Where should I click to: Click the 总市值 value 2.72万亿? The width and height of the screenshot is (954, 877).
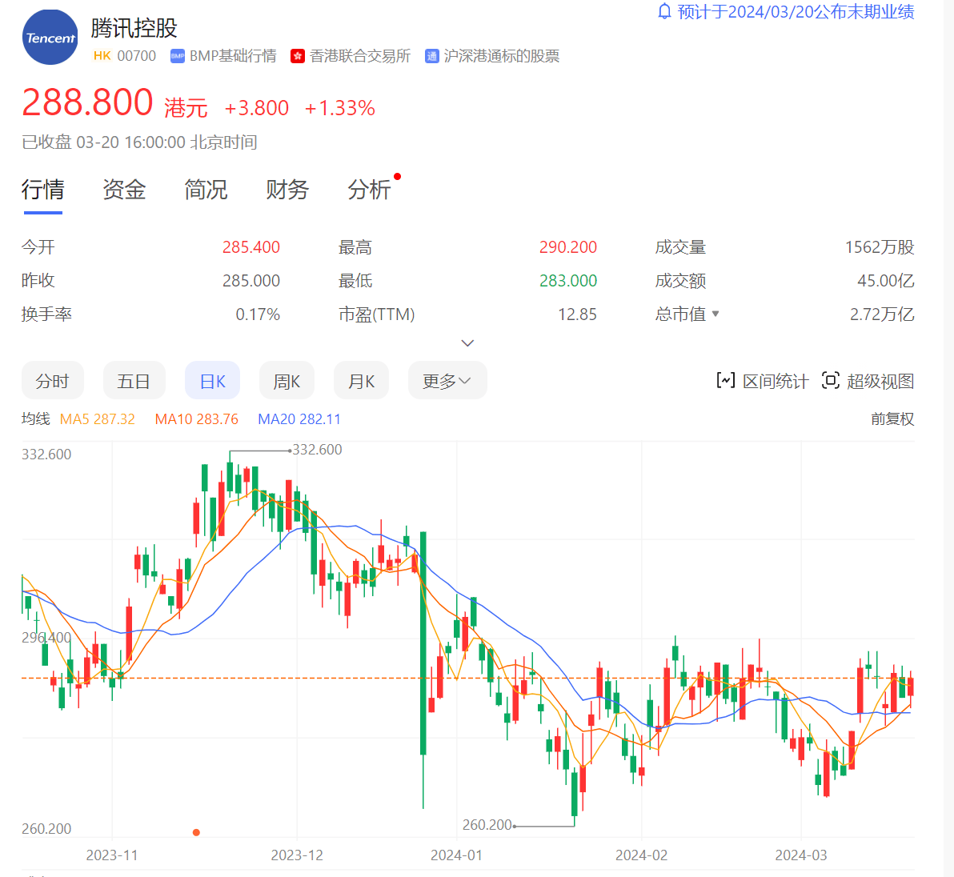pos(882,314)
